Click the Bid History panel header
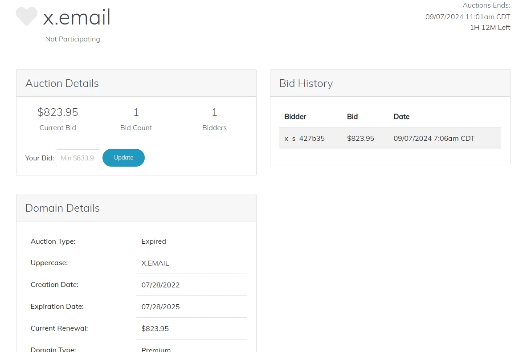Screen dimensions: 527x352 coord(306,83)
